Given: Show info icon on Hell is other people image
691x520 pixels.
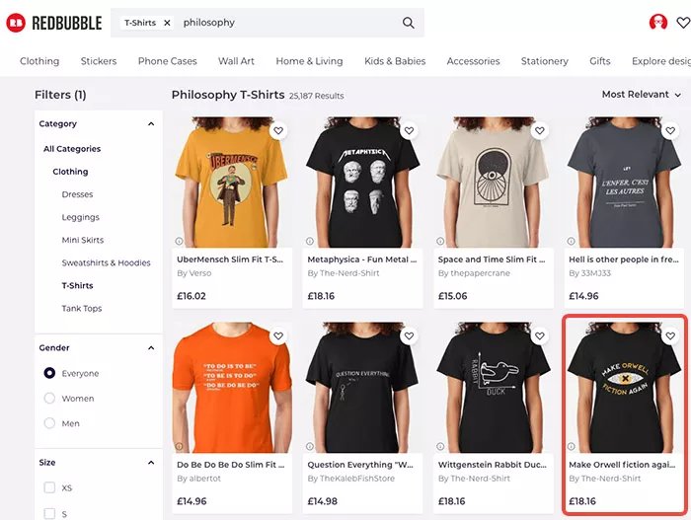Looking at the screenshot, I should click(572, 241).
